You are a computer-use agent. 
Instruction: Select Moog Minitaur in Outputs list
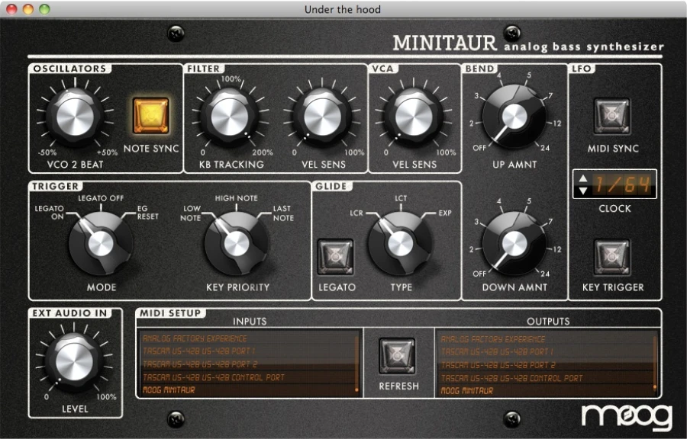click(x=547, y=390)
